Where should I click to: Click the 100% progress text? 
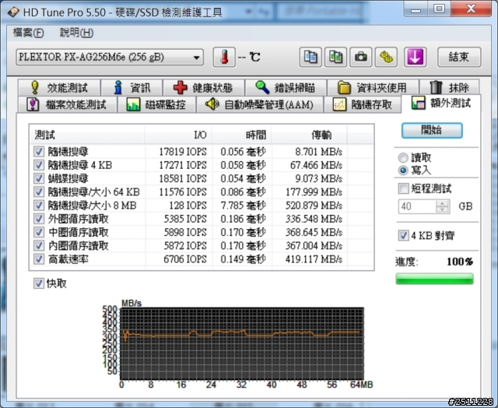[460, 262]
